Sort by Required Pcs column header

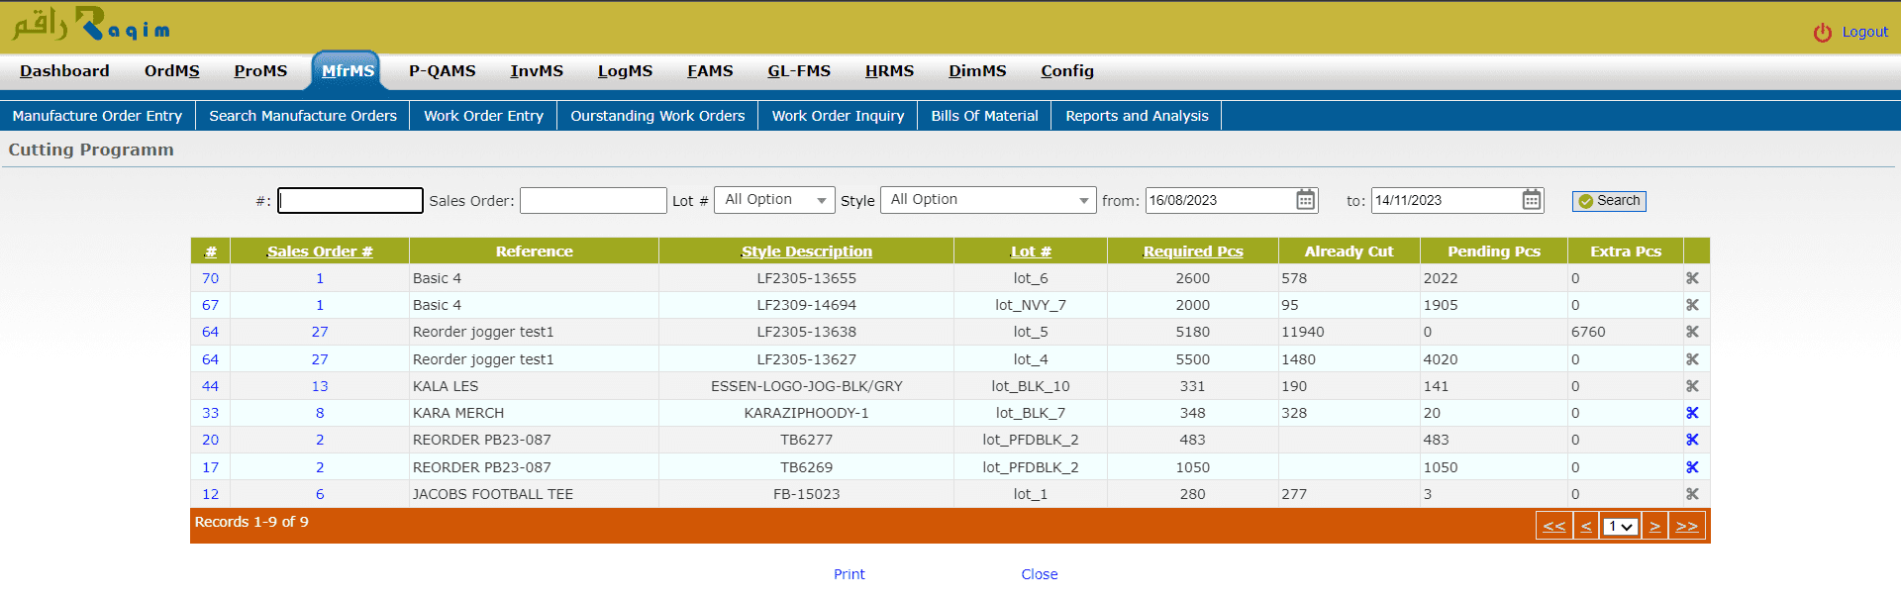1192,251
